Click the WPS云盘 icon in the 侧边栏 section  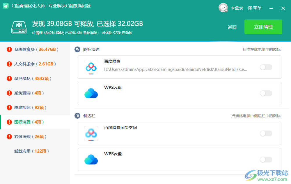point(91,159)
